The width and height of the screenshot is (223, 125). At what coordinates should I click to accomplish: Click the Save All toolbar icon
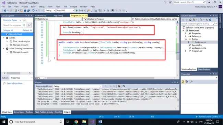point(28,11)
